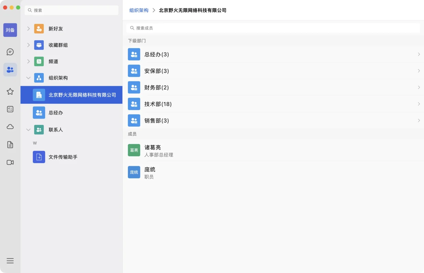Click the arrow at right of 财务部(2) row
Screen dimensions: 424x273
pos(419,87)
